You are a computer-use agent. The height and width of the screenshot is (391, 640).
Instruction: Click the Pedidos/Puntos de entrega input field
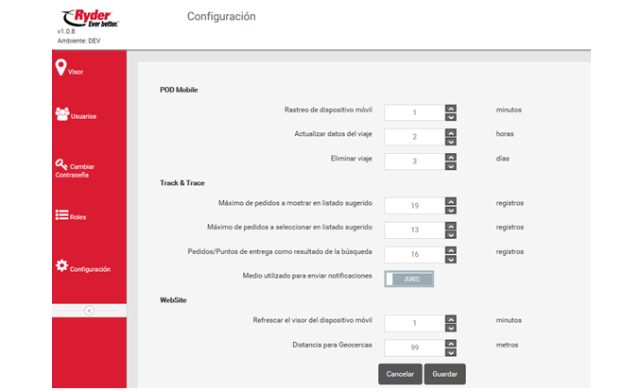coord(414,253)
